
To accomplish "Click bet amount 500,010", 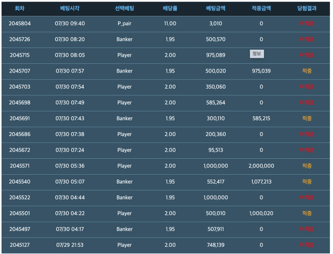I will tap(216, 213).
